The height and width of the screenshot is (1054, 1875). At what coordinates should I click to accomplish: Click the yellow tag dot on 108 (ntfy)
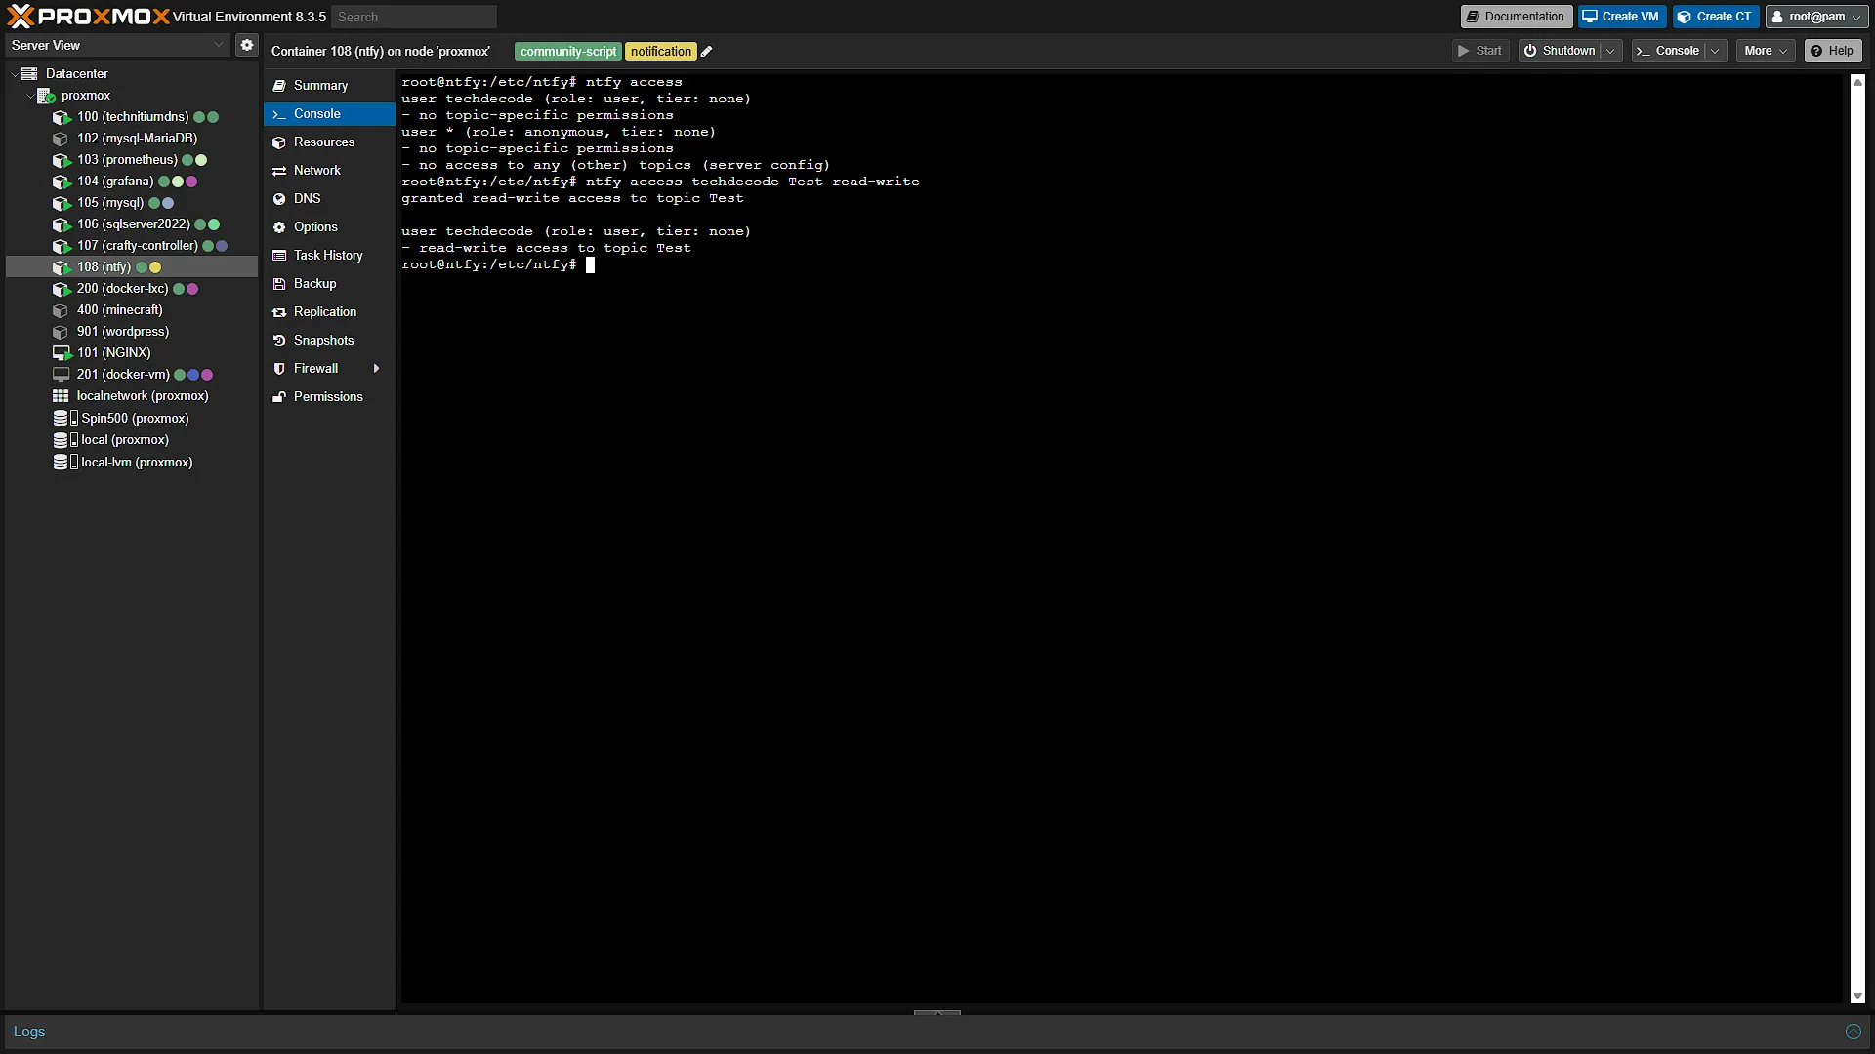(x=155, y=267)
